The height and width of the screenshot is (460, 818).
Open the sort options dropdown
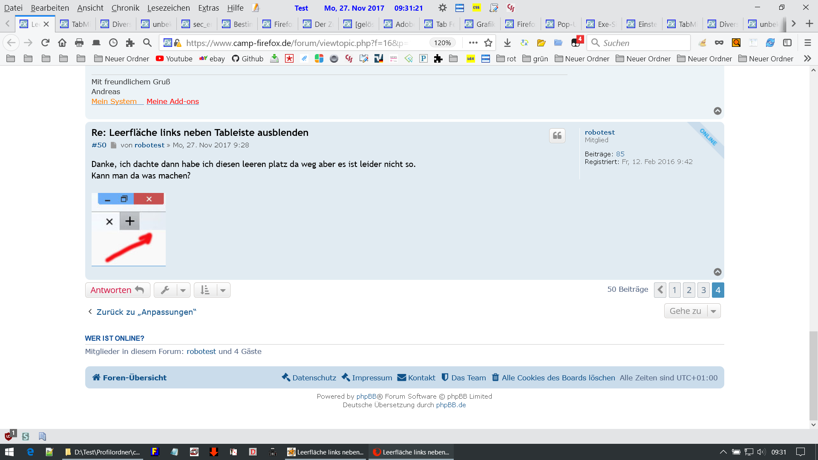[222, 290]
